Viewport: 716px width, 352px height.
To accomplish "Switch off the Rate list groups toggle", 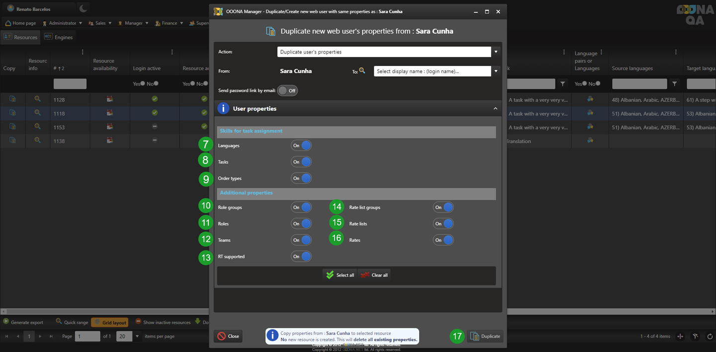I will tap(443, 208).
